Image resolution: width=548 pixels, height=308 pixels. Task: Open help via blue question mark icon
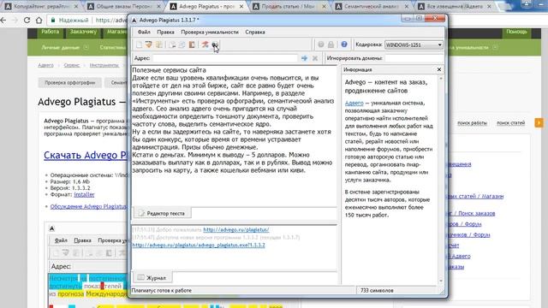click(x=344, y=44)
